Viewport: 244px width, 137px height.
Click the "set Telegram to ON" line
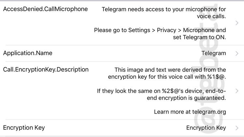(199, 37)
